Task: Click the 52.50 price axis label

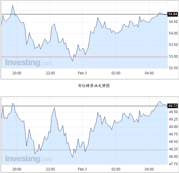Action: click(173, 68)
